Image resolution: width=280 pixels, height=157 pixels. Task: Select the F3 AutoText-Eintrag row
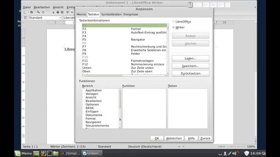[124, 33]
